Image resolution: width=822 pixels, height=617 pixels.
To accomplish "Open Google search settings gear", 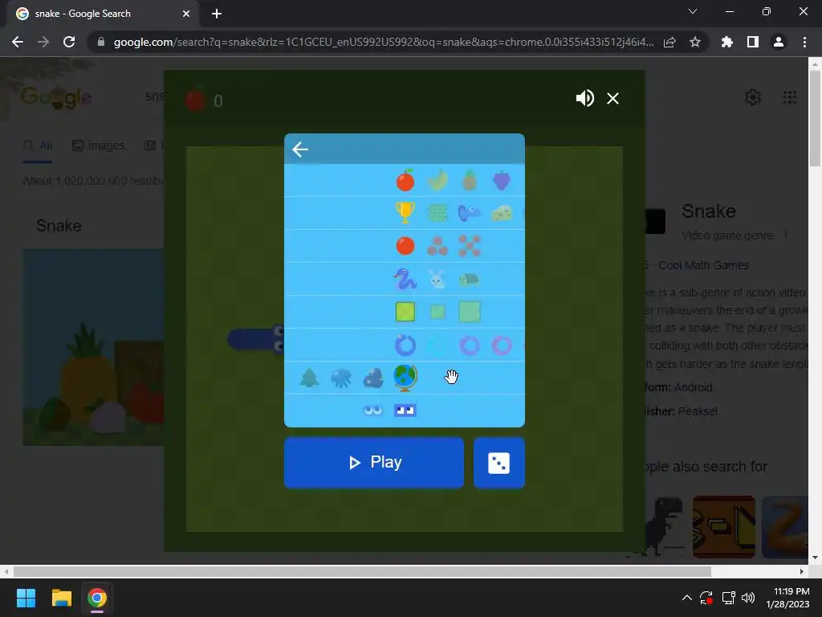I will point(753,97).
